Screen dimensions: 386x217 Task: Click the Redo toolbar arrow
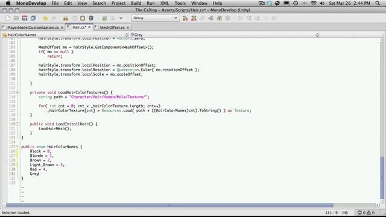54,18
